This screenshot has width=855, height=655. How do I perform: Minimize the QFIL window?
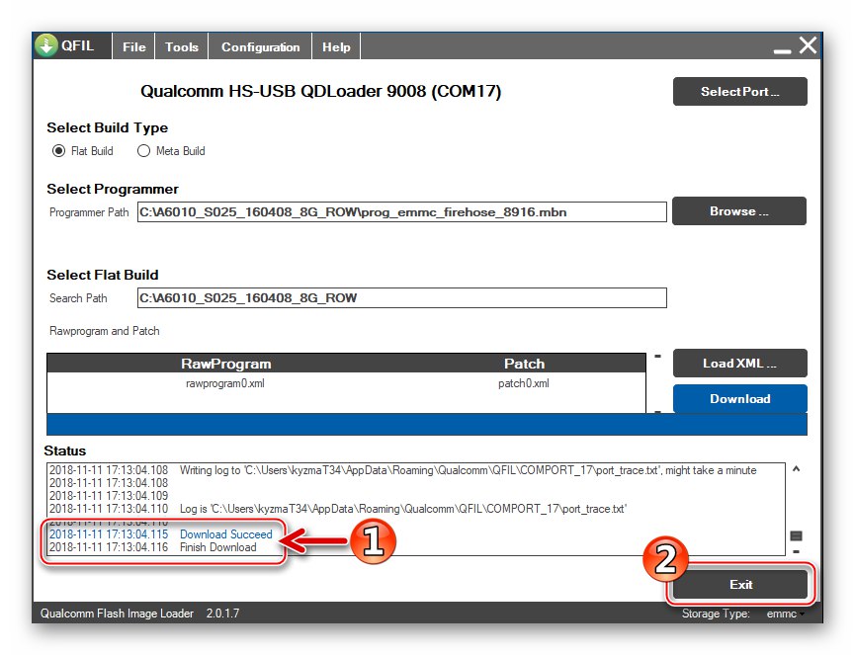[782, 50]
